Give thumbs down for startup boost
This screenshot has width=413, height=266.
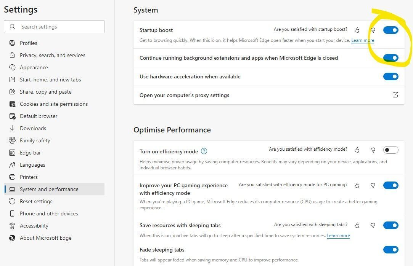[x=373, y=30]
